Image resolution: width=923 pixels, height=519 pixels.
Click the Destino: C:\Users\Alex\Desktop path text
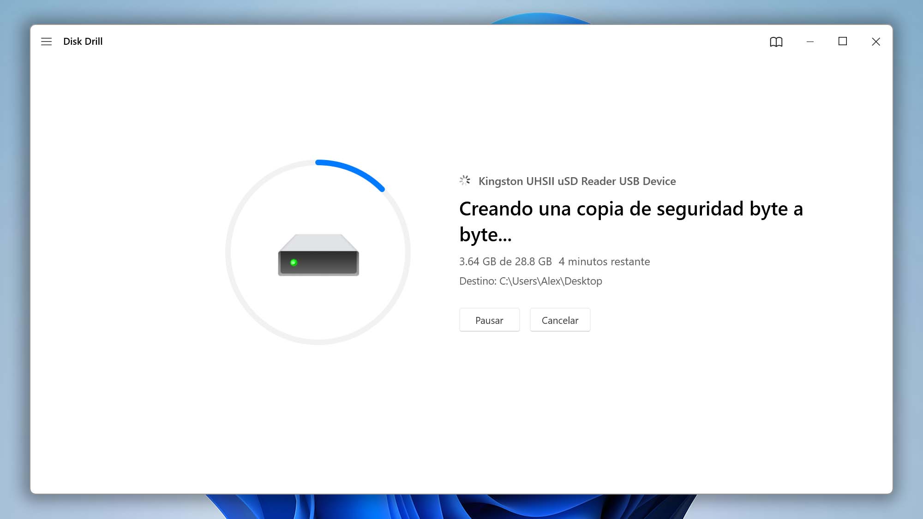point(531,281)
